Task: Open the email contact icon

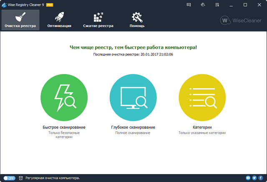Action: [x=248, y=178]
